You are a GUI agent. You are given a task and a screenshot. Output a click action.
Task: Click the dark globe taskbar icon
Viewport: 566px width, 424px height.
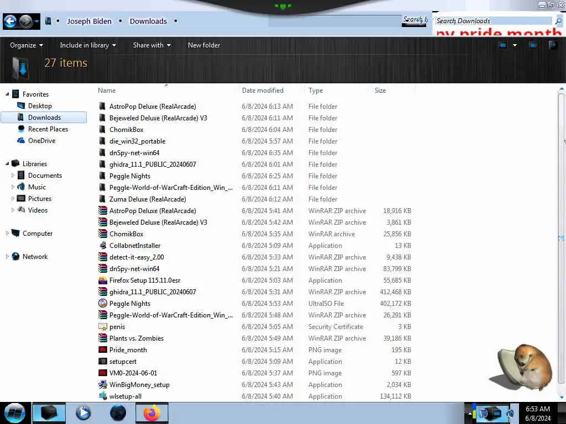[118, 413]
